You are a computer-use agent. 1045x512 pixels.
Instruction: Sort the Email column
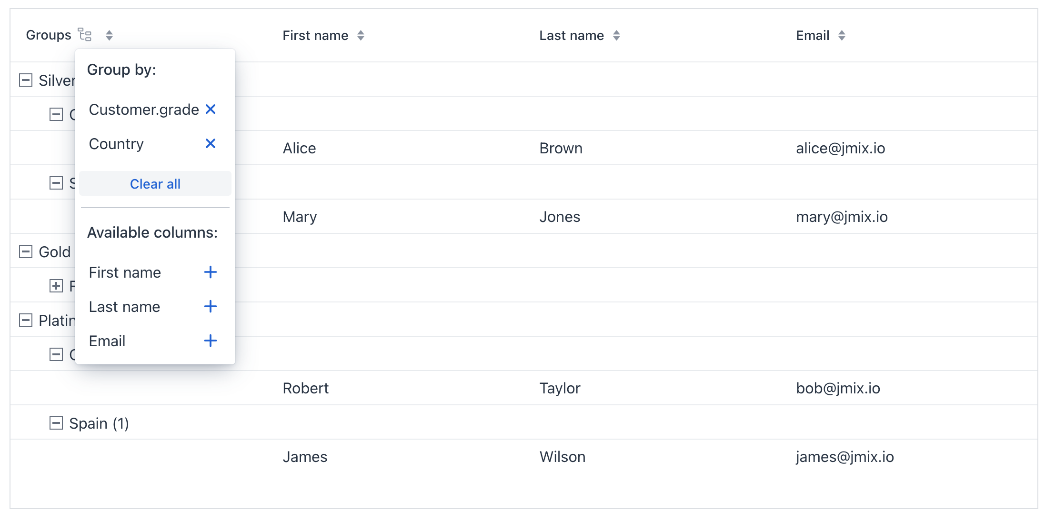pos(842,35)
